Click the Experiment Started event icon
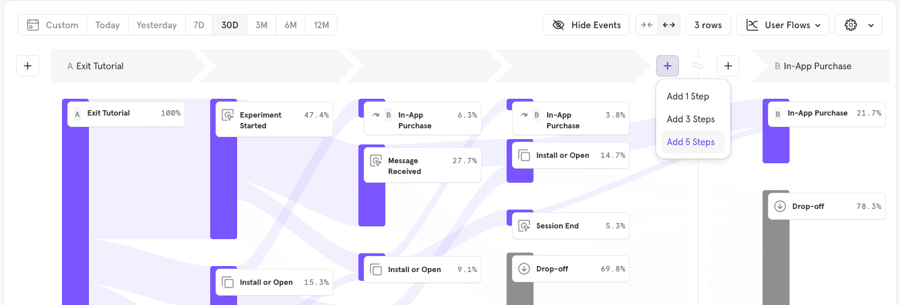The image size is (900, 305). (x=228, y=115)
